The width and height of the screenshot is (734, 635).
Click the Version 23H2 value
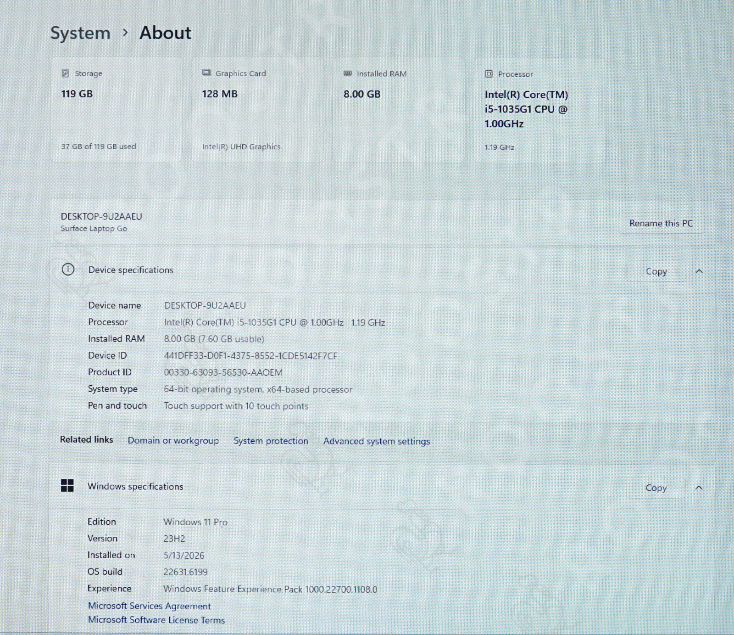(x=174, y=539)
